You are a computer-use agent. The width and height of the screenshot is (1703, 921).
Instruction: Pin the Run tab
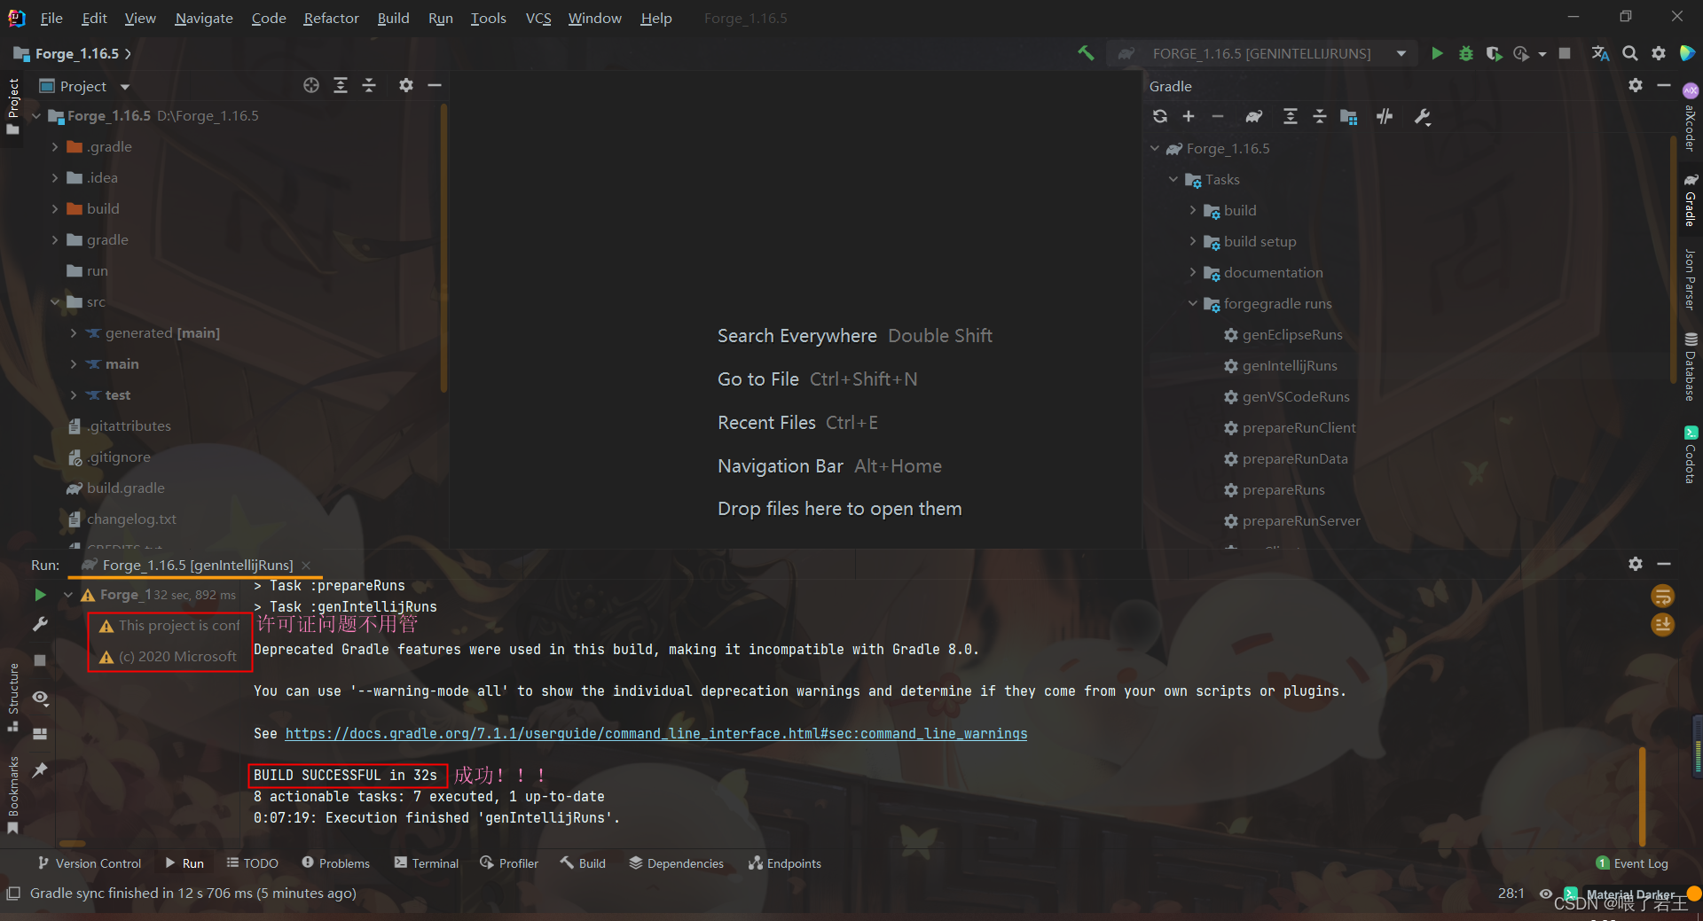[x=40, y=769]
